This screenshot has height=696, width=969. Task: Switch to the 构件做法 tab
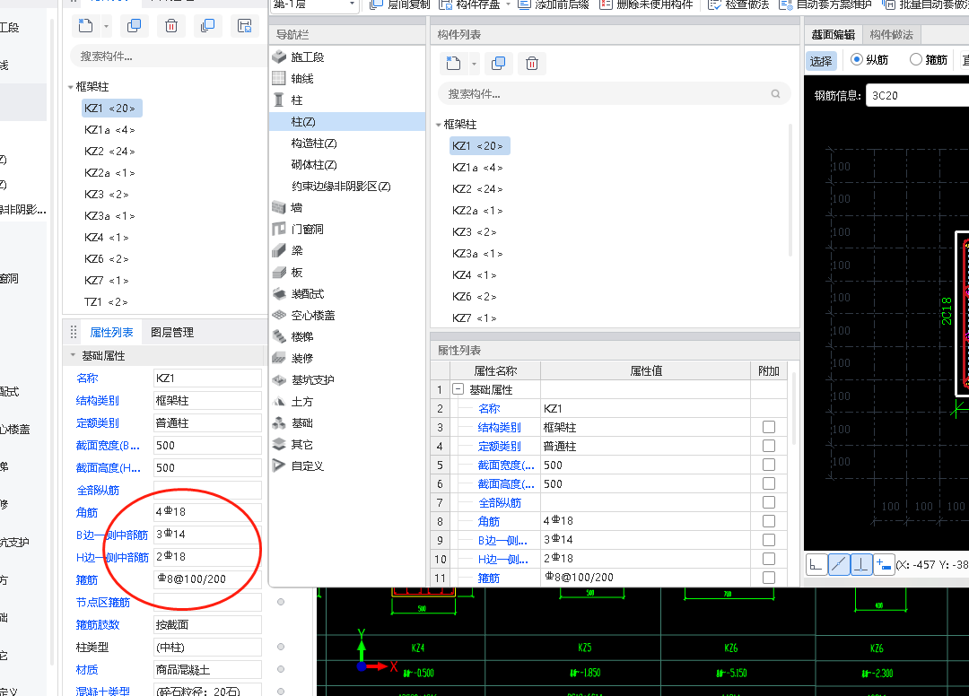click(891, 35)
